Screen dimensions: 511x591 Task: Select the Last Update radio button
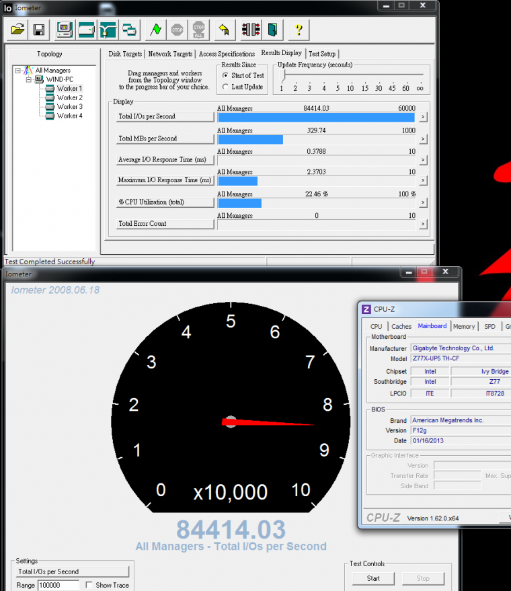pos(226,87)
